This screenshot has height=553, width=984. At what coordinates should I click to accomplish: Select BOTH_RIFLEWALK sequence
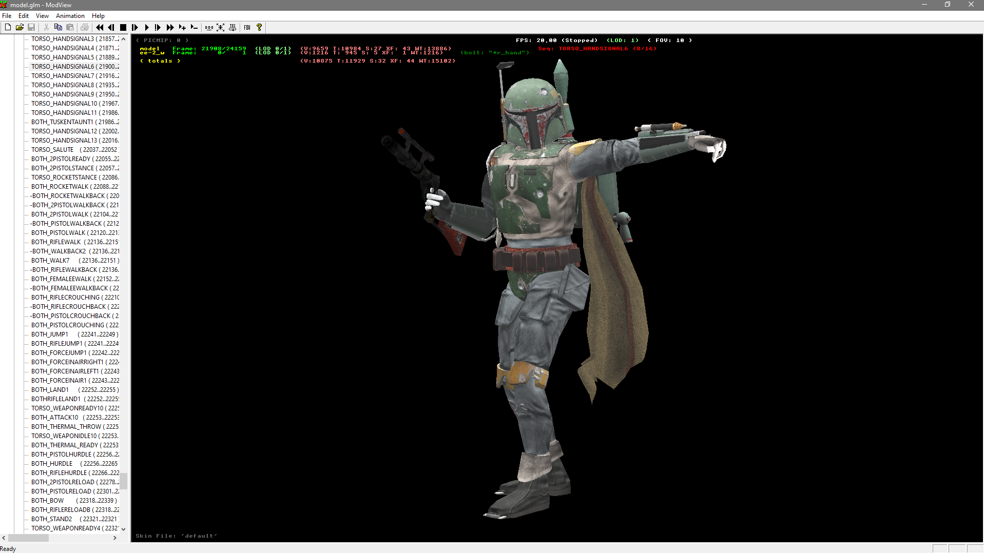pyautogui.click(x=75, y=242)
